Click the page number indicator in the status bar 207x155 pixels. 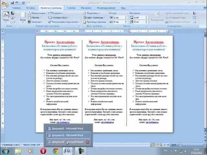11,145
